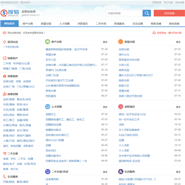Image resolution: width=185 pixels, height=185 pixels.
Task: Open the 篮球教练员 运动员 resume listing
Action: pos(129,161)
